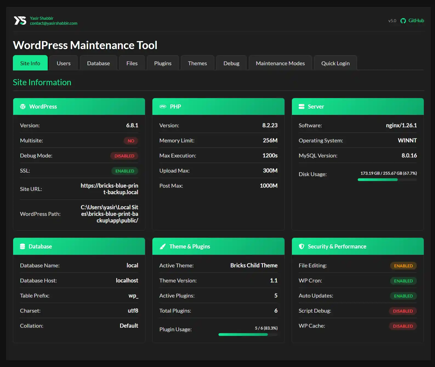Click the Collation Default value
This screenshot has height=367, width=435.
[129, 326]
